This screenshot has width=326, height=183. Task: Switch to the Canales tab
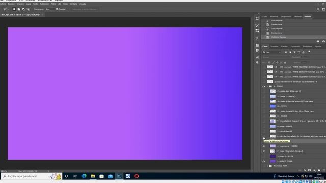coord(284,46)
